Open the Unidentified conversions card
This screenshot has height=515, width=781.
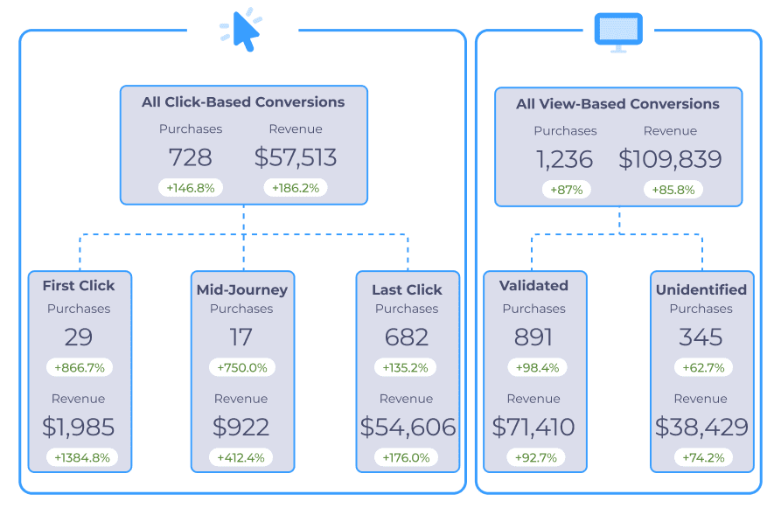[x=701, y=371]
